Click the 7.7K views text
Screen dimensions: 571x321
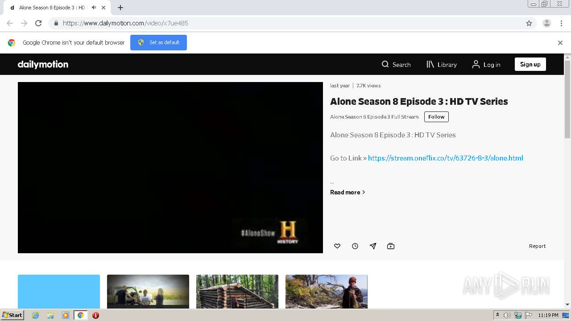[x=368, y=86]
